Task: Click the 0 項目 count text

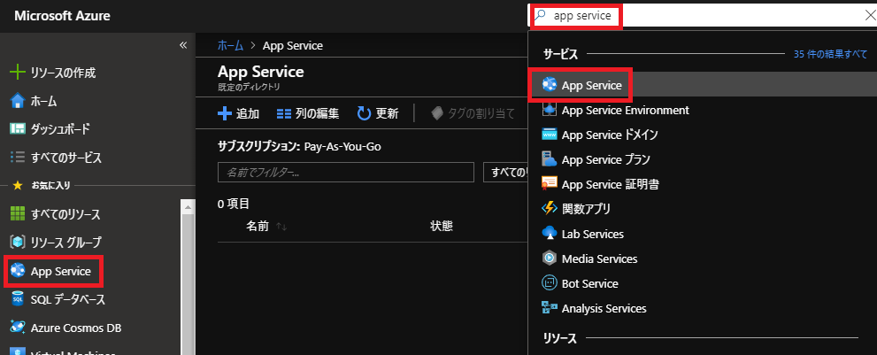Action: (234, 205)
